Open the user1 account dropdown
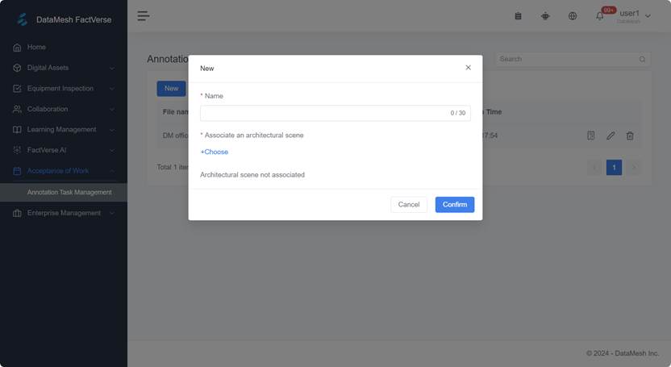The height and width of the screenshot is (367, 671). tap(633, 15)
